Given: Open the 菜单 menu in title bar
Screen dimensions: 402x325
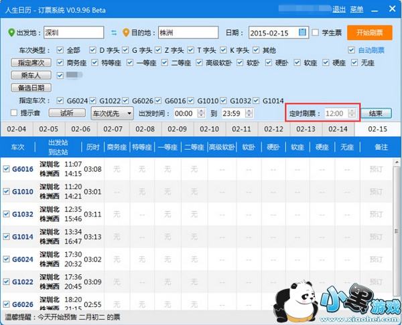Looking at the screenshot, I should (356, 9).
